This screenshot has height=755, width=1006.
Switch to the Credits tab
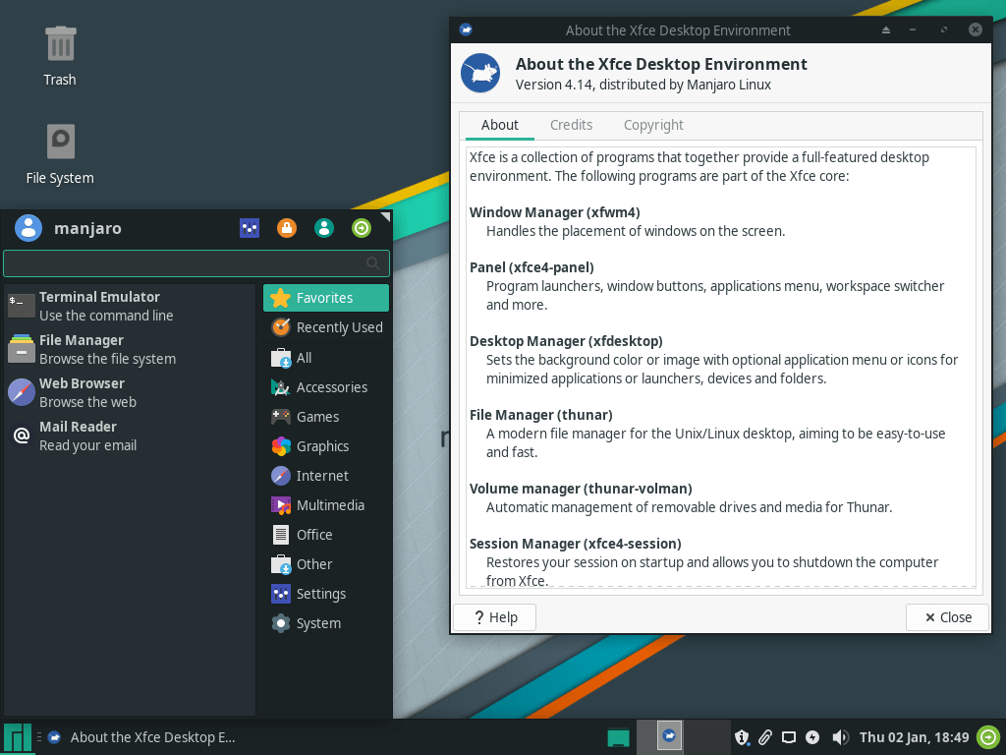pos(571,125)
